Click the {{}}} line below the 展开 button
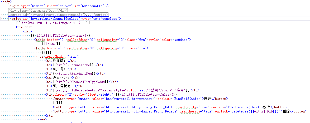 click(x=58, y=103)
